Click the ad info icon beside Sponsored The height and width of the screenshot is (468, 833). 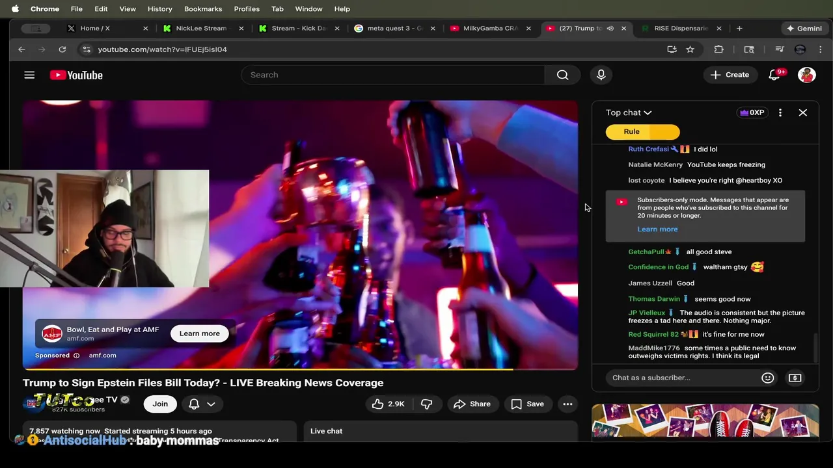pos(76,356)
